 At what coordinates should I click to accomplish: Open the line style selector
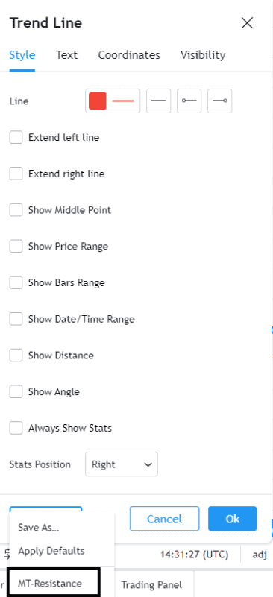point(158,101)
